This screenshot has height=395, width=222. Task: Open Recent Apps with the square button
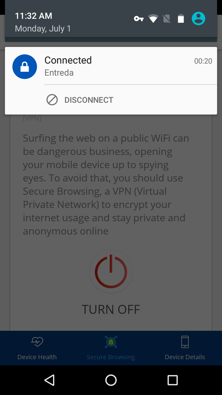tap(173, 380)
